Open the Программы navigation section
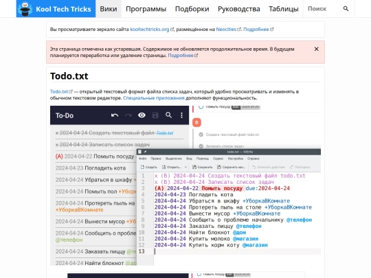Screen dimensions: 371x278 (146, 9)
